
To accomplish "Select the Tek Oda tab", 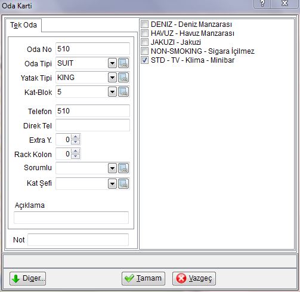I will point(23,25).
